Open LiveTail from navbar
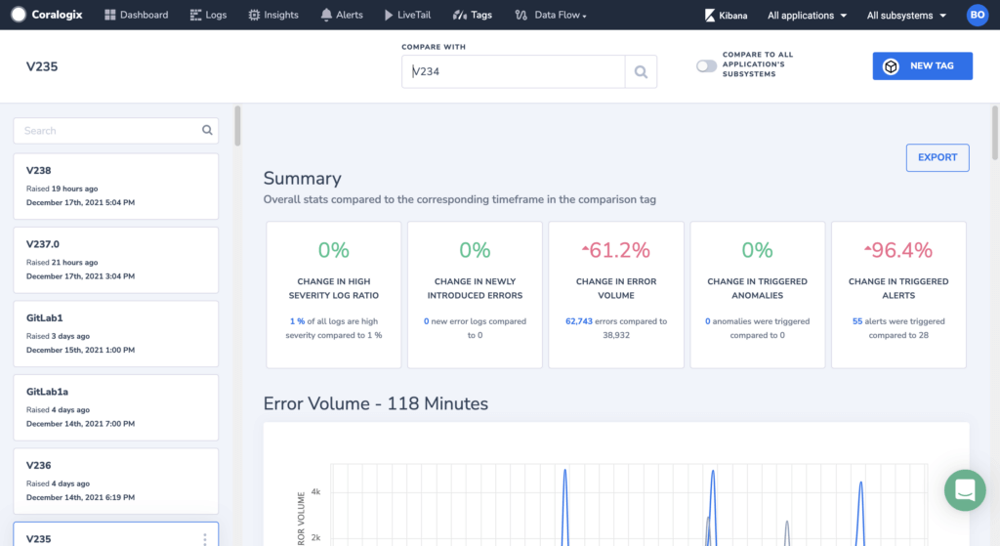 point(407,15)
